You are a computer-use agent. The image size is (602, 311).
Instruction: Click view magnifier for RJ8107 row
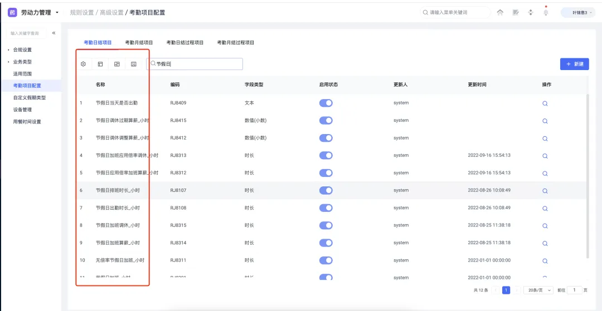[545, 191]
